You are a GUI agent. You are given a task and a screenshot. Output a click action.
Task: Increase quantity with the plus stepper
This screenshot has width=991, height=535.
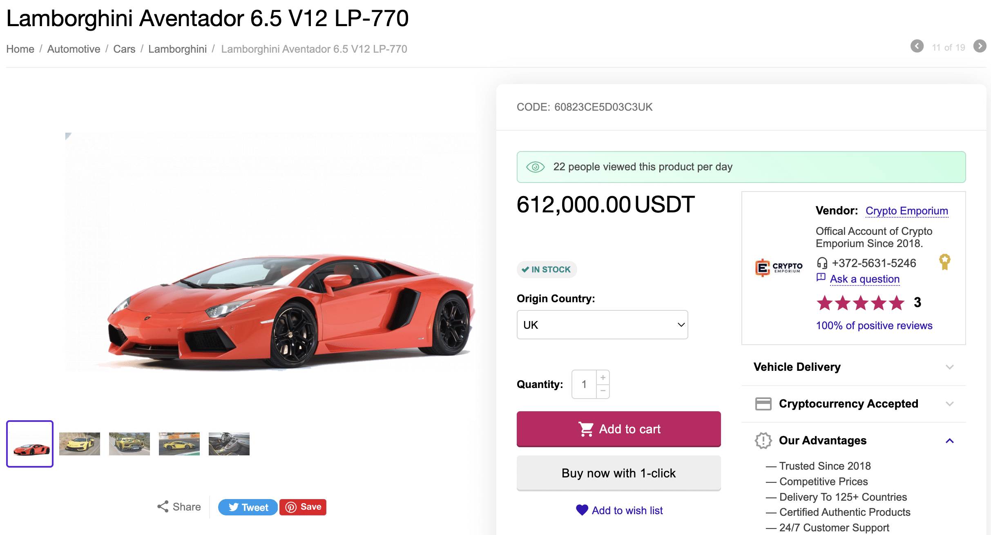[603, 377]
